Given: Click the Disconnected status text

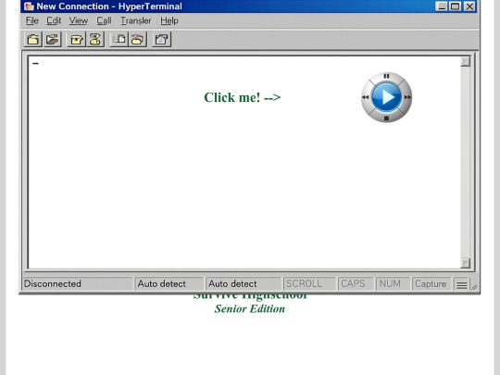Looking at the screenshot, I should [53, 283].
